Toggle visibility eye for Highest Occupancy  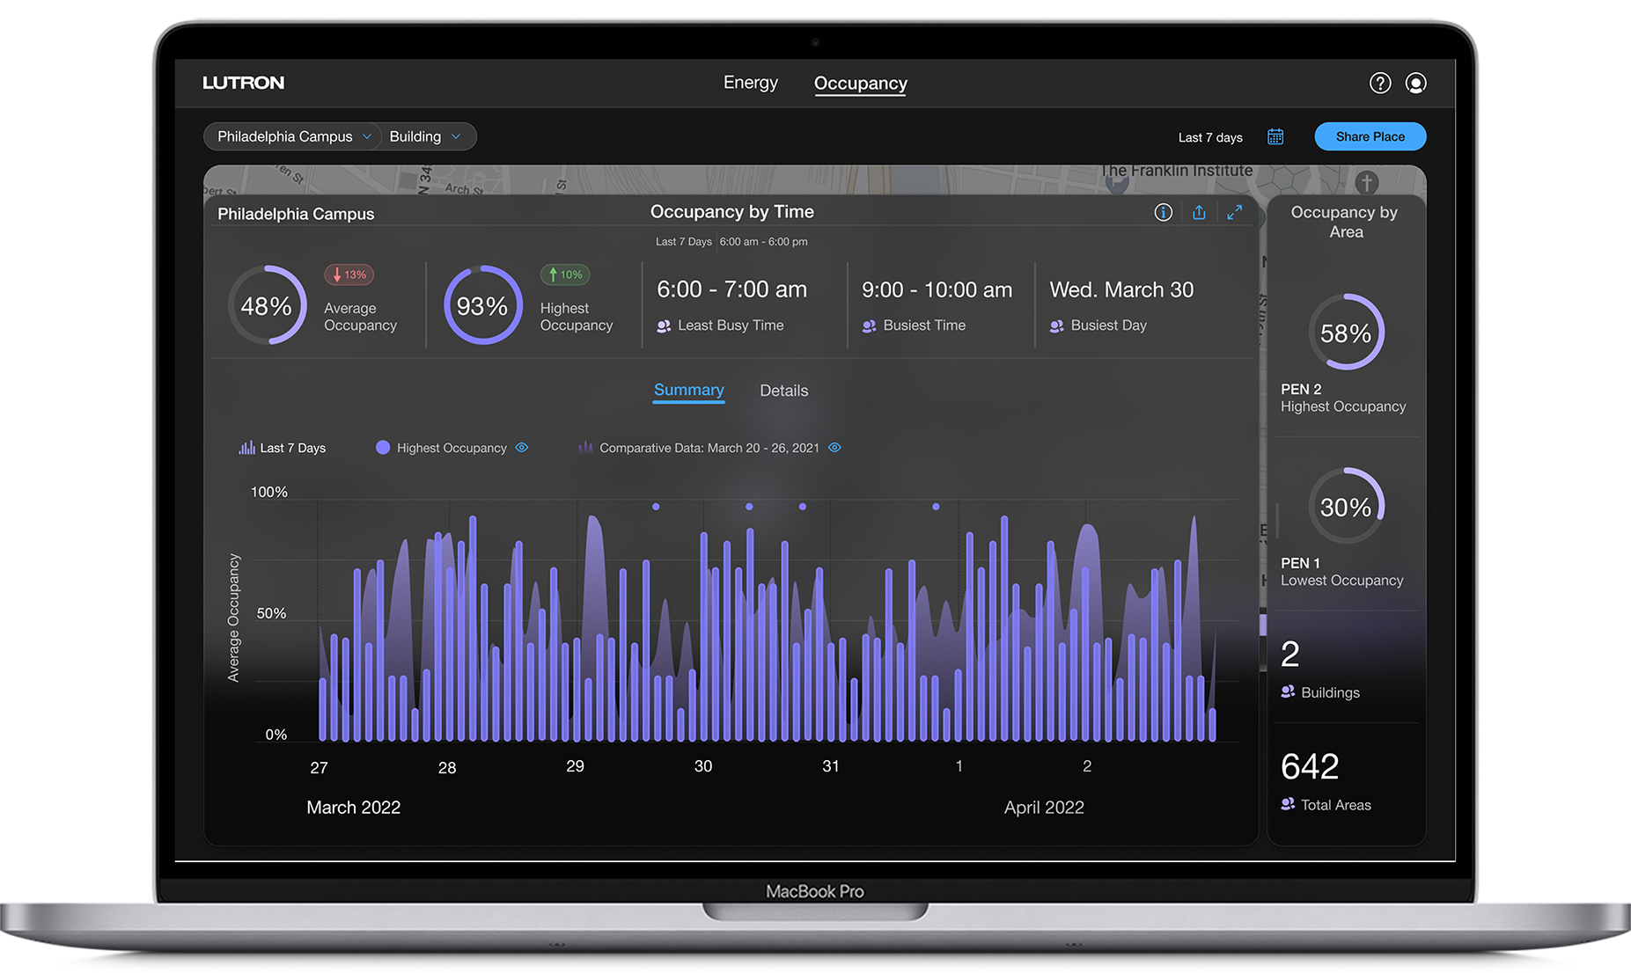tap(522, 448)
